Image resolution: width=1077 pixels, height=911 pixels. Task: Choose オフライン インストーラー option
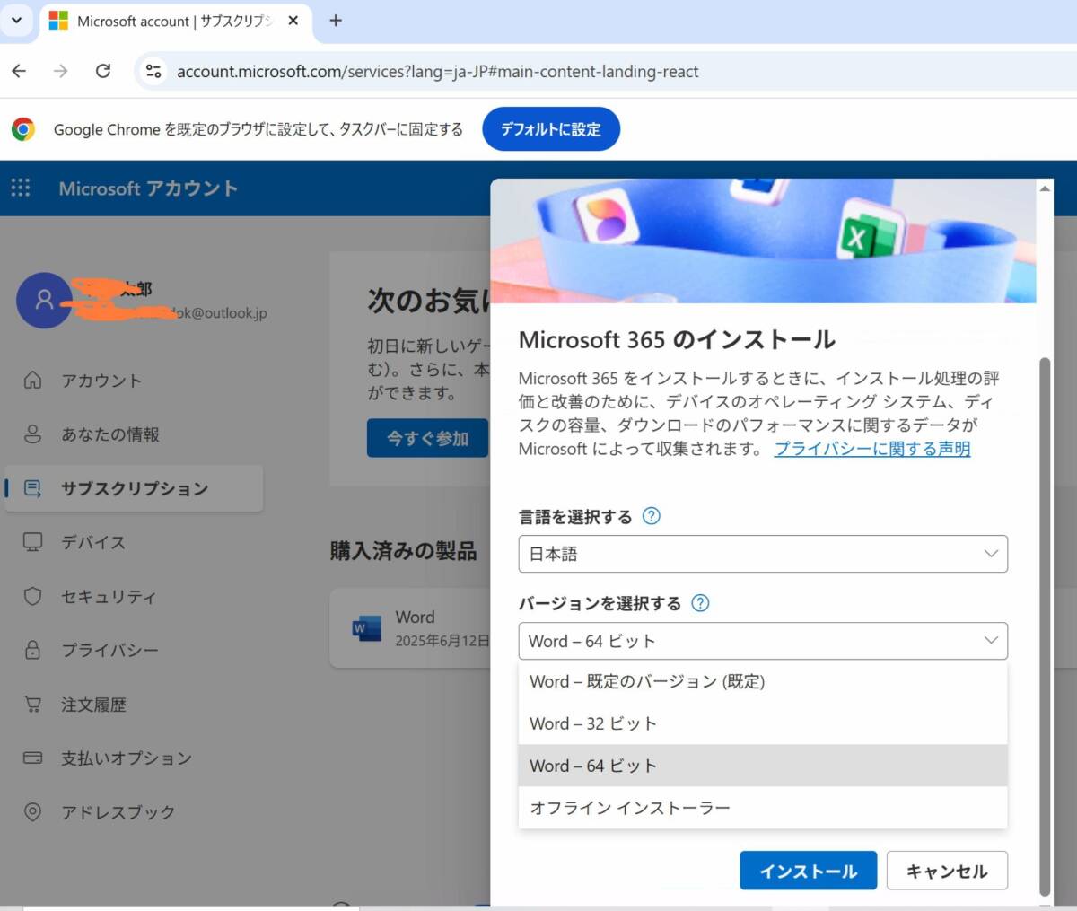tap(763, 808)
